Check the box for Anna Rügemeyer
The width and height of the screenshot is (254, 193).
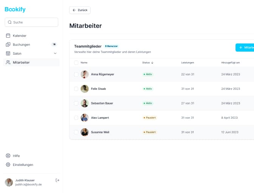coord(76,74)
